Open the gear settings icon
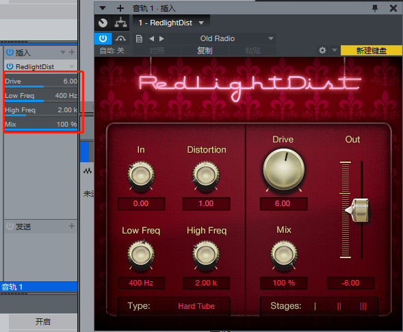The height and width of the screenshot is (332, 403). (x=322, y=50)
